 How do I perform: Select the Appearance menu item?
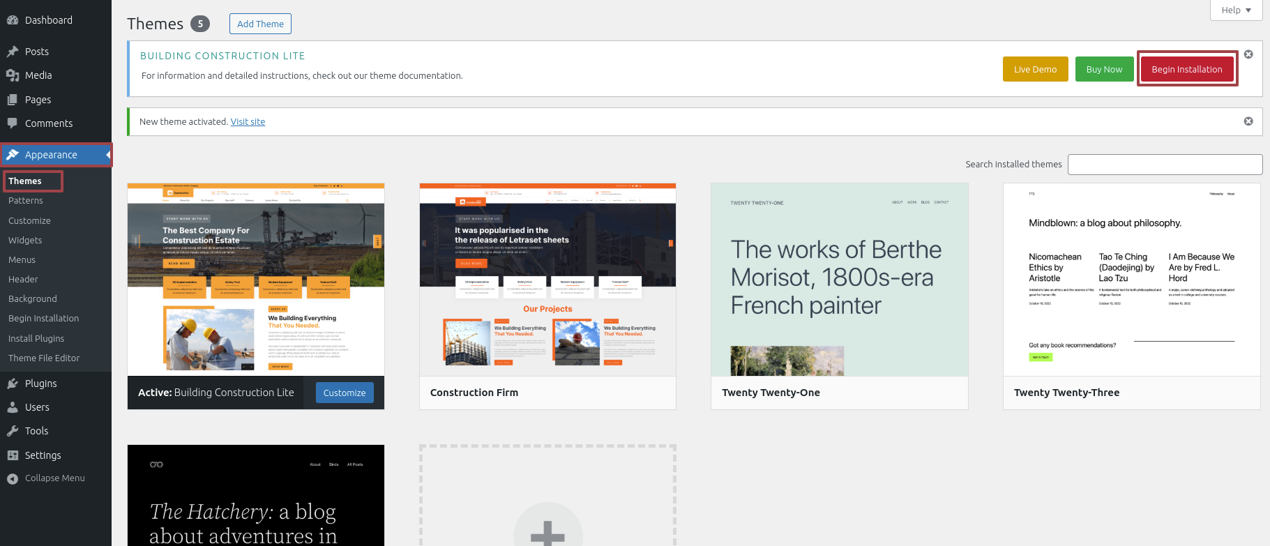coord(56,155)
